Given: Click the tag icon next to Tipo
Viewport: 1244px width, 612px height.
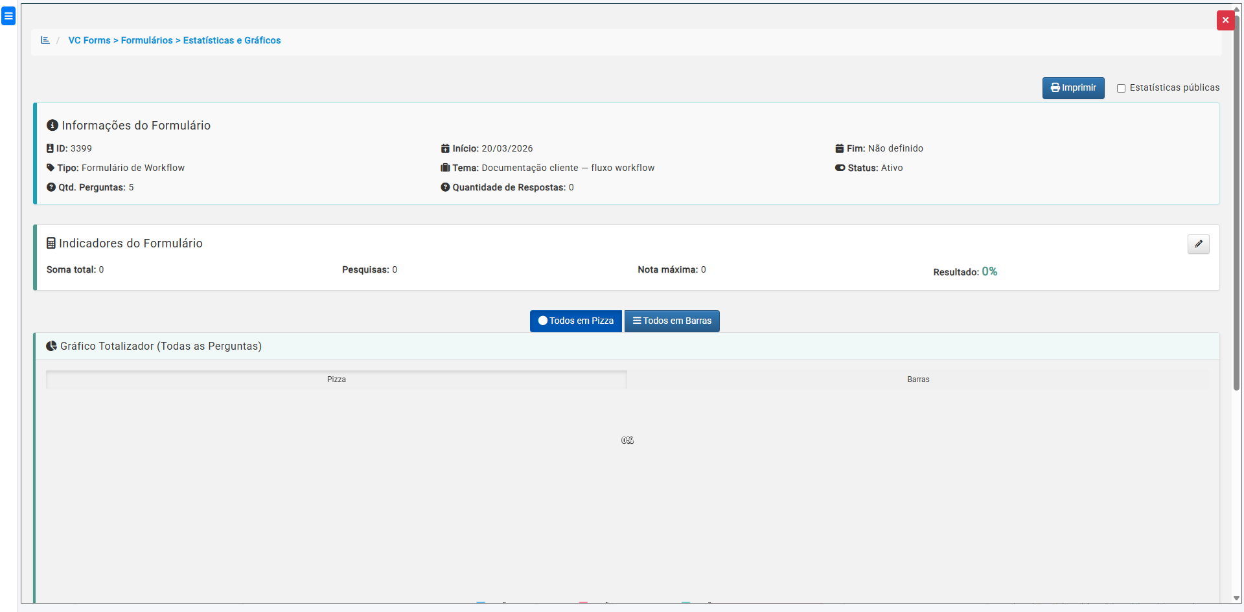Looking at the screenshot, I should pyautogui.click(x=51, y=168).
